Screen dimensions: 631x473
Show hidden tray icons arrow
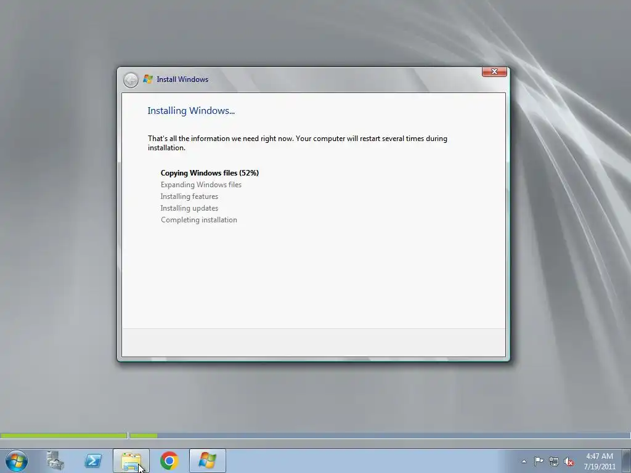(524, 461)
